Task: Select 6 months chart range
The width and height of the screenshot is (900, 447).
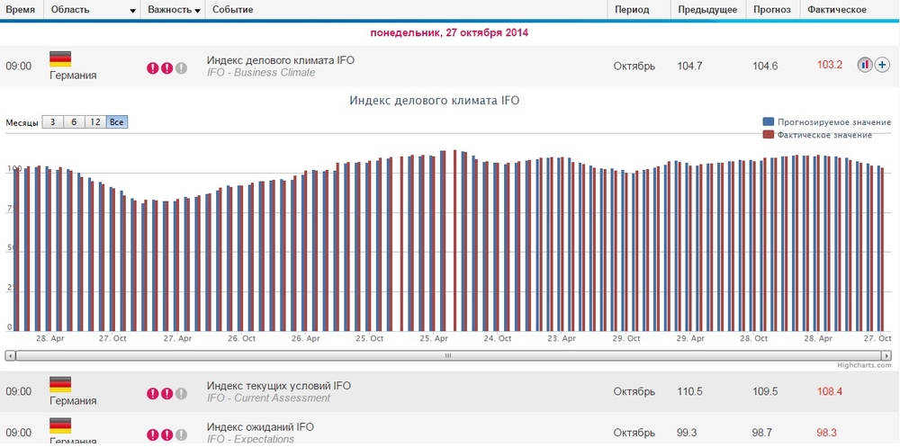Action: [x=74, y=122]
